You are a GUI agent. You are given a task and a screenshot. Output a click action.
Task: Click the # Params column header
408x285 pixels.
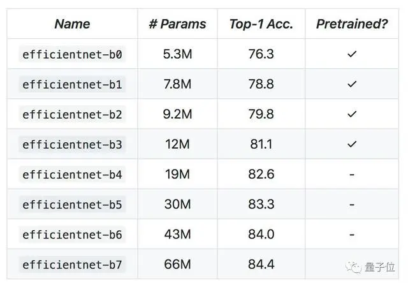pos(177,24)
